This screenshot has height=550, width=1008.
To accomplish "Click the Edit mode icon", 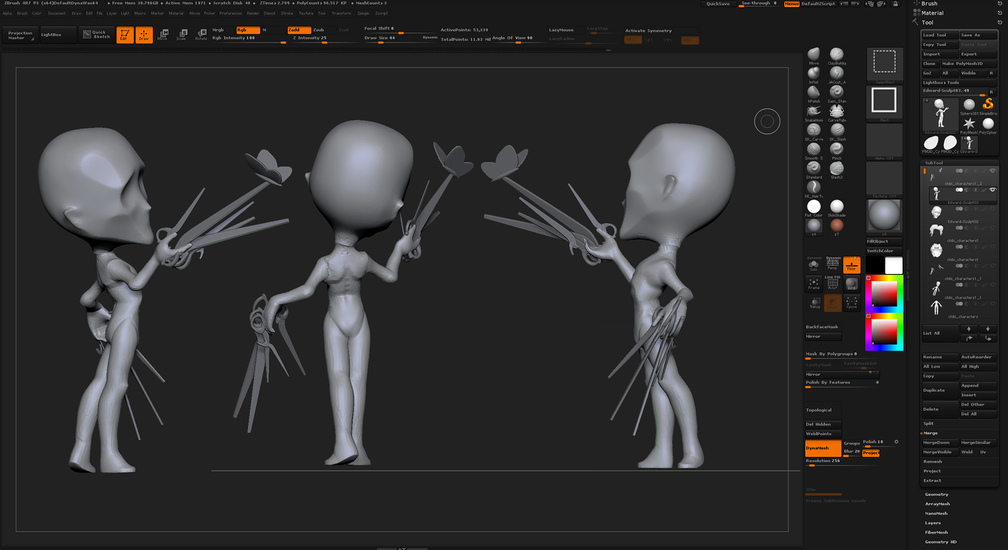I will point(125,35).
